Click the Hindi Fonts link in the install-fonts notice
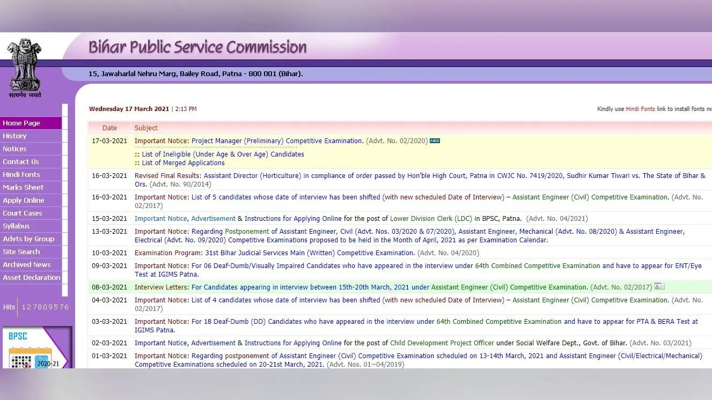 (640, 109)
